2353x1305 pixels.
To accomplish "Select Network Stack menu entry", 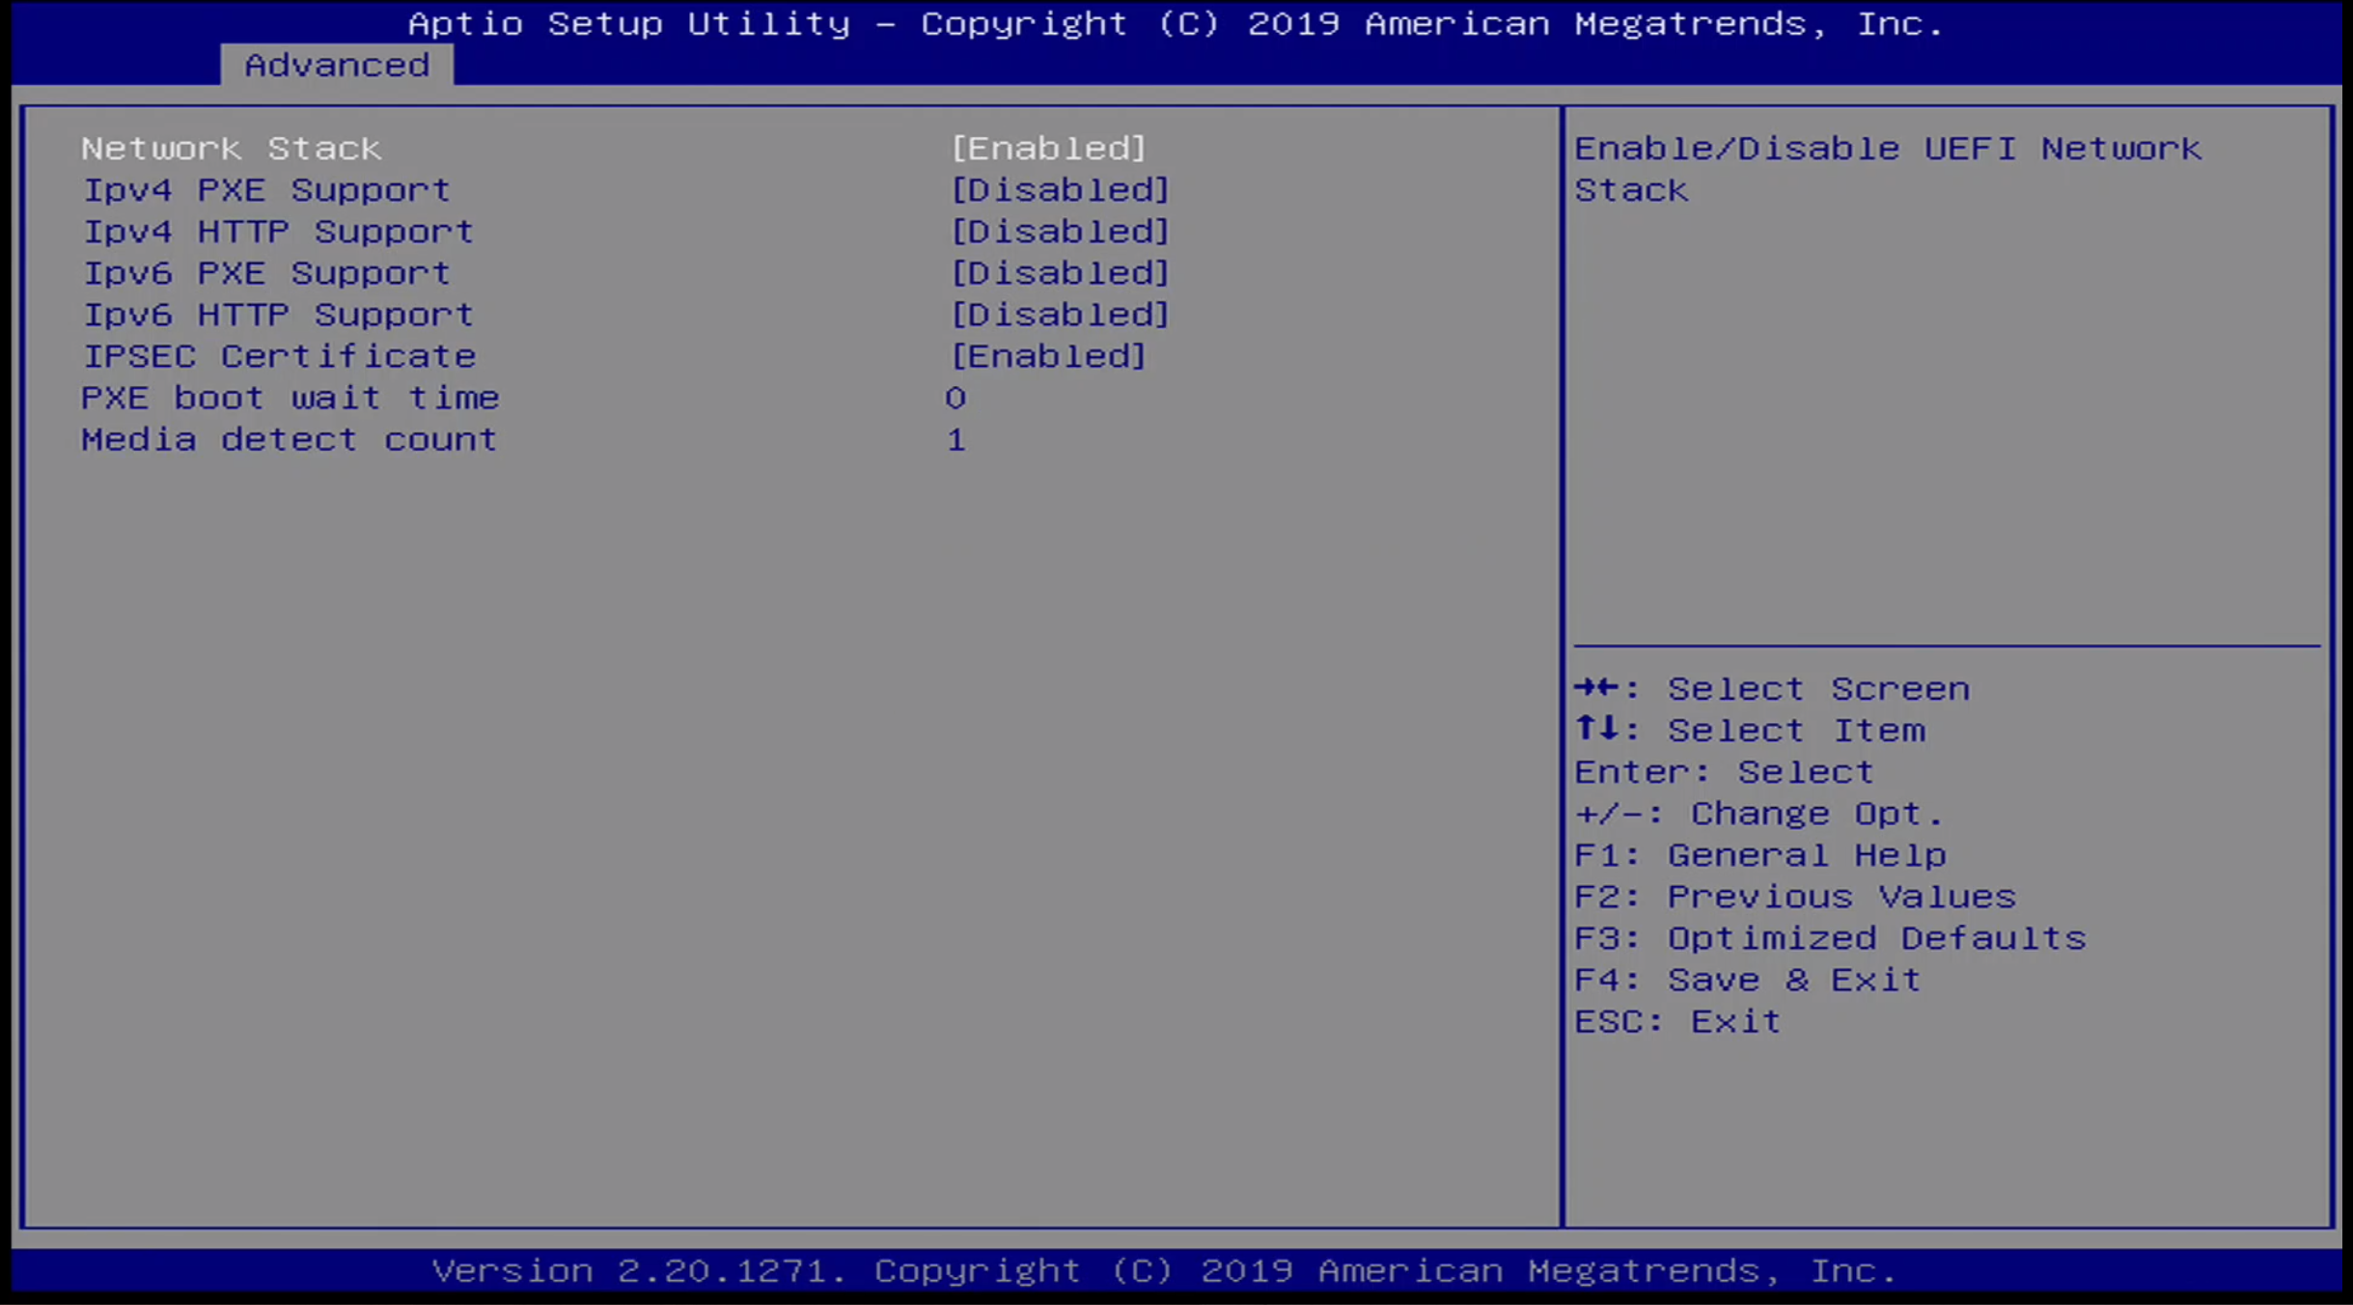I will tap(232, 147).
